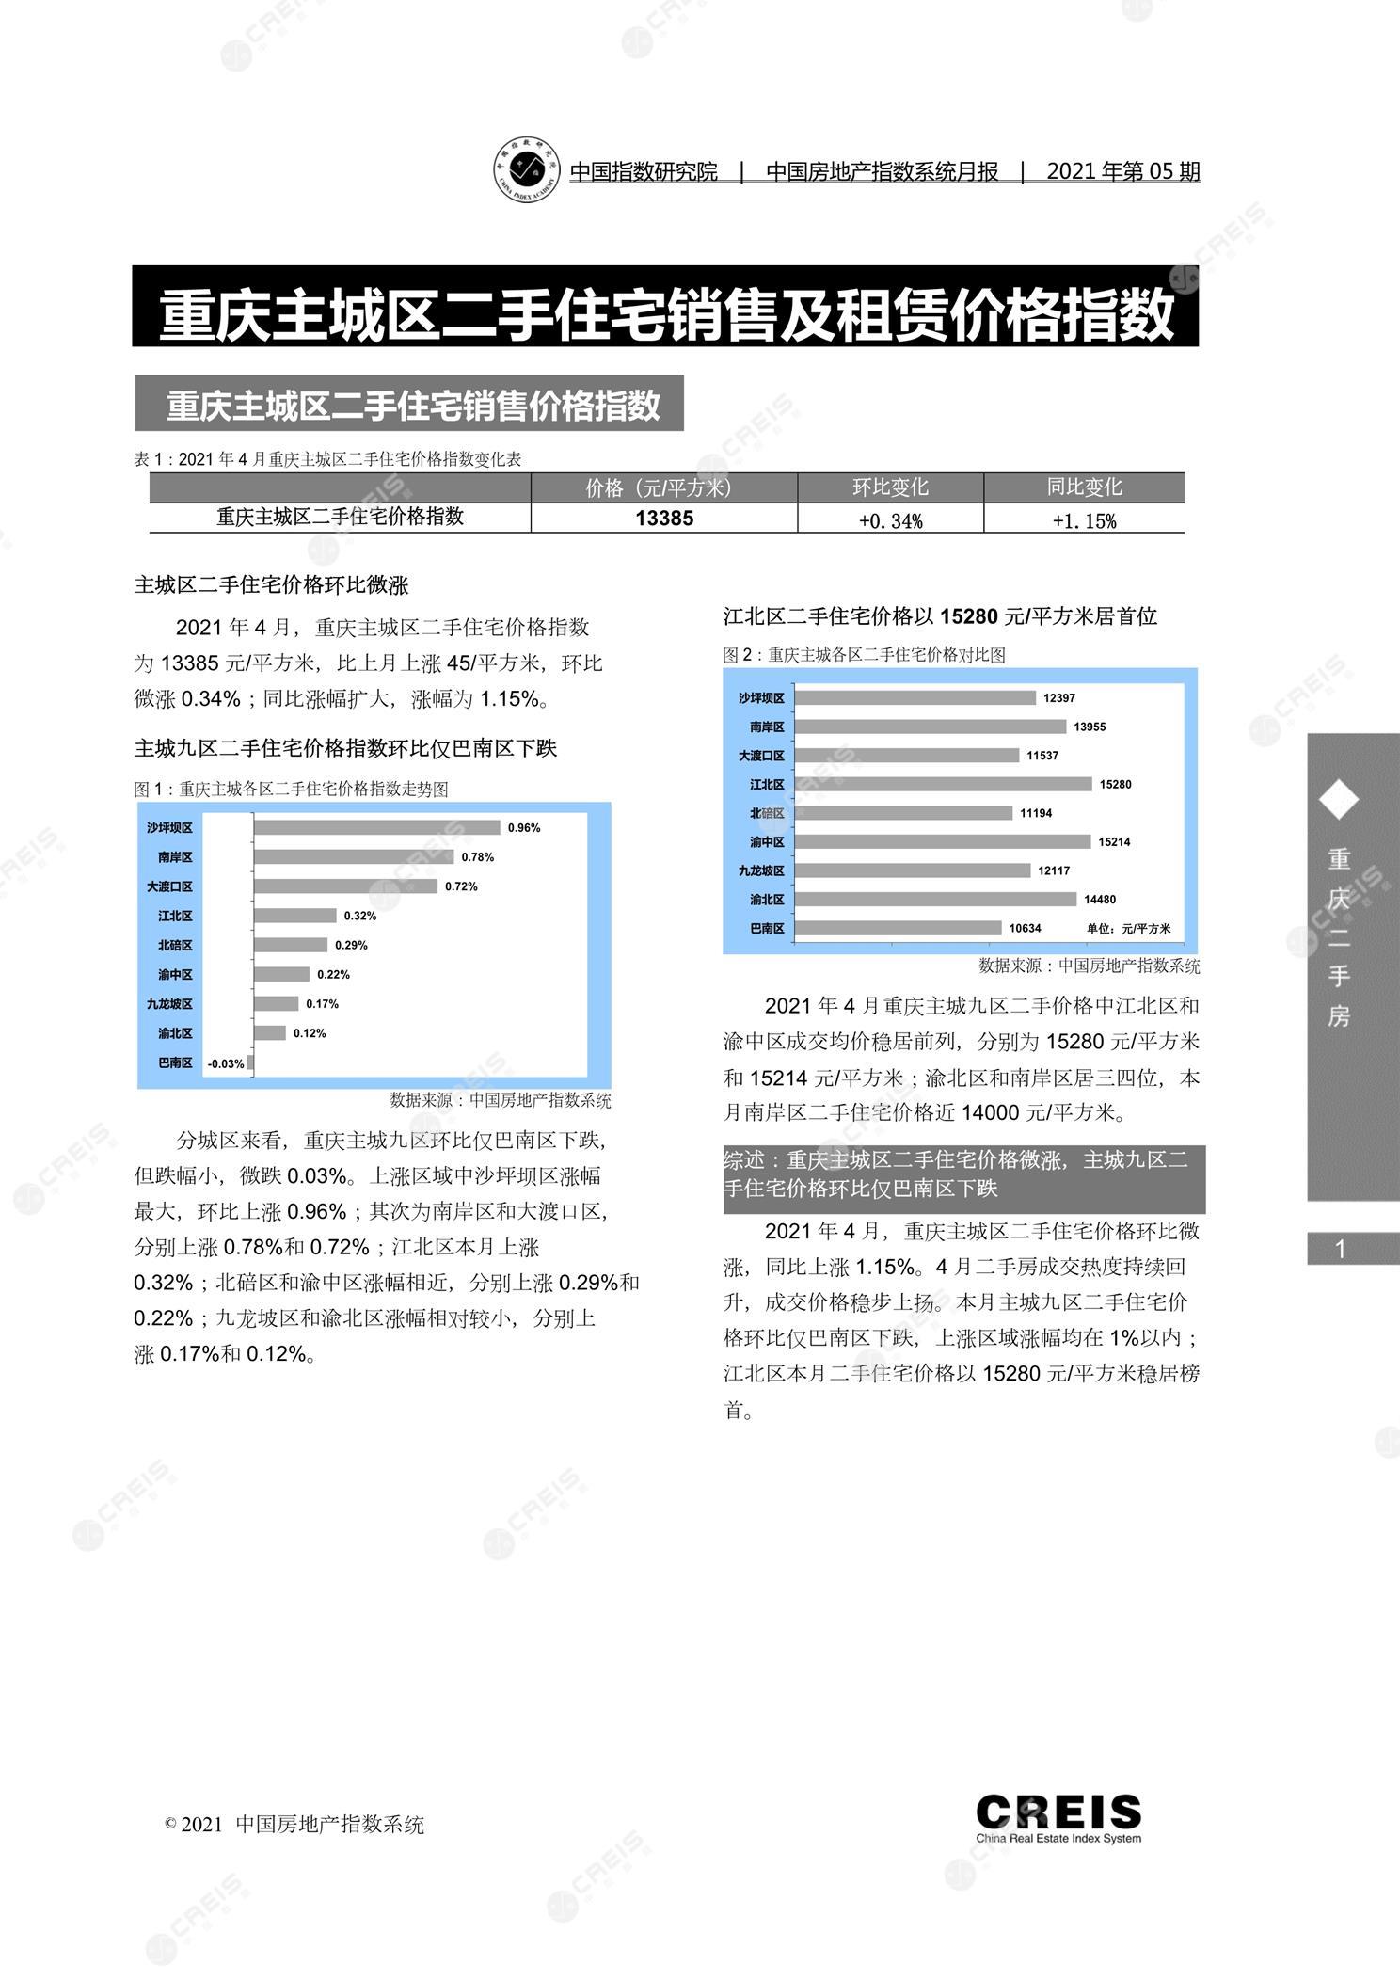This screenshot has height=1980, width=1400.
Task: Click the 巴南区 axis label in Figure 1
Action: point(176,1062)
